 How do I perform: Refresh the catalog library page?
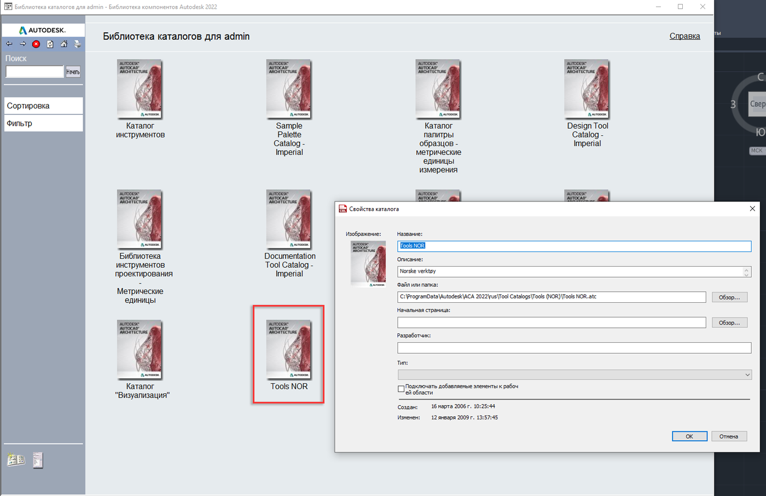(50, 44)
